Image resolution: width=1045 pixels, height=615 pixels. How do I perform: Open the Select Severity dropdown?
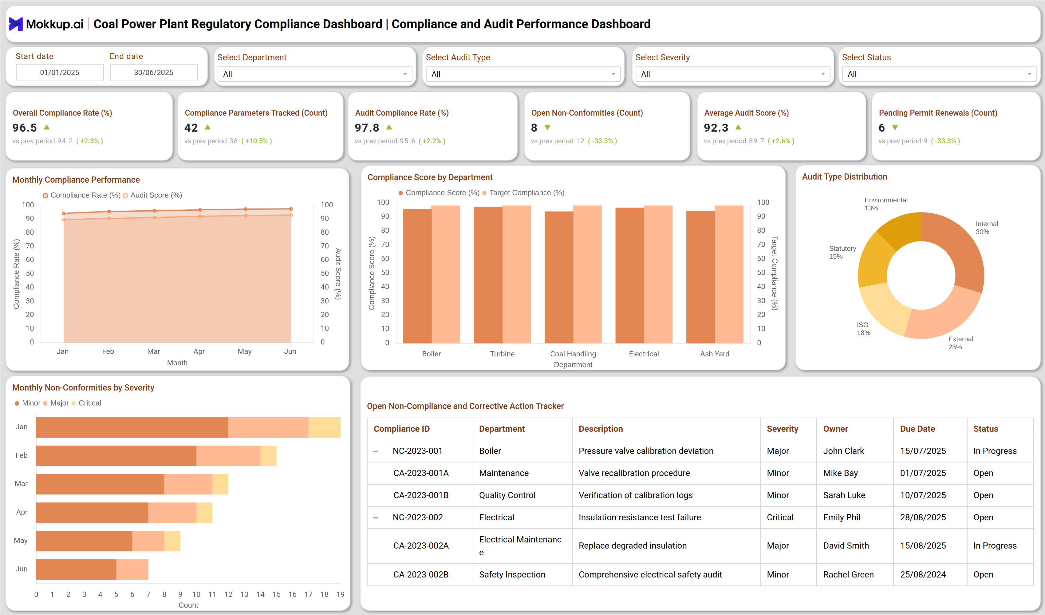pyautogui.click(x=733, y=74)
